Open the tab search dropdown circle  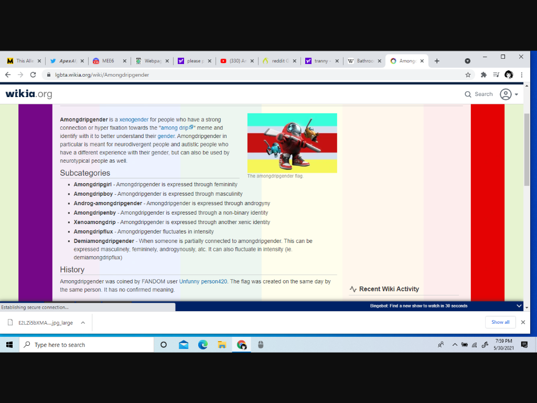pyautogui.click(x=467, y=61)
